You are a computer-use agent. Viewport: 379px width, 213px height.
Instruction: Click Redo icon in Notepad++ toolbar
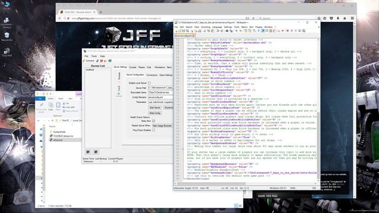[x=222, y=31]
